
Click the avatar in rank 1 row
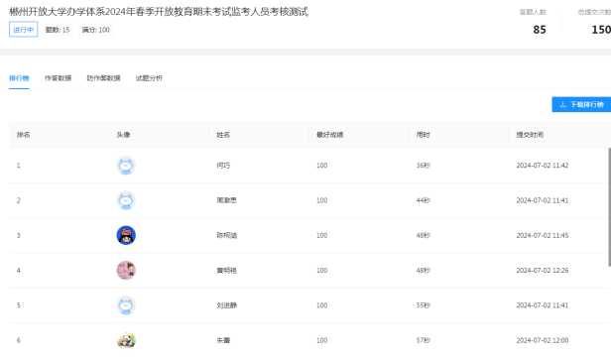coord(126,166)
